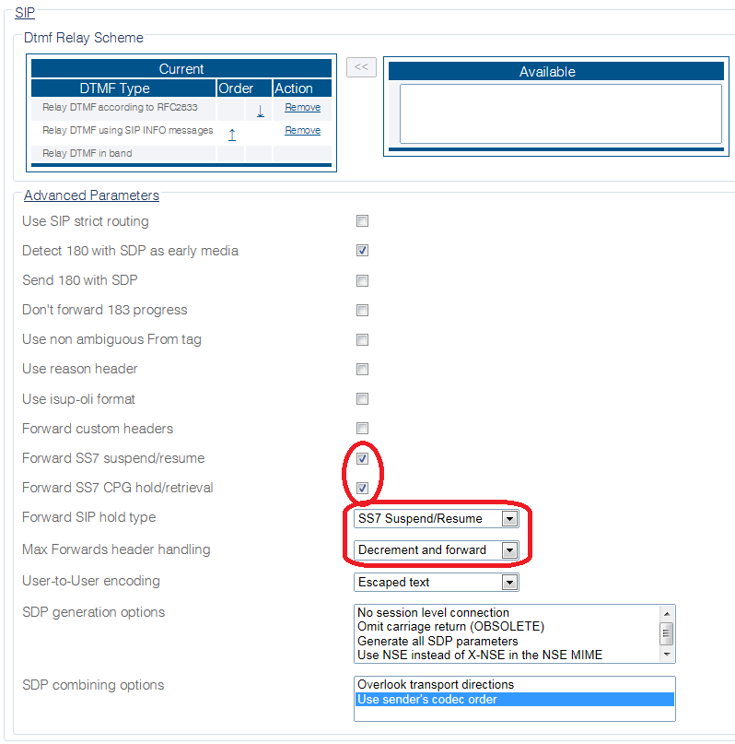Open Max Forwards header handling dropdown
Screen dimensions: 735x744
coord(437,550)
